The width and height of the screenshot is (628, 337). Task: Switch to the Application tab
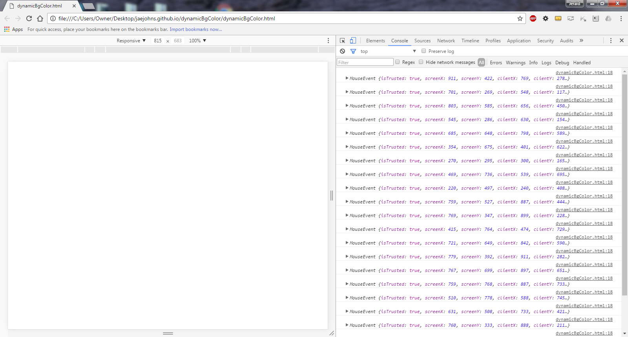point(518,41)
